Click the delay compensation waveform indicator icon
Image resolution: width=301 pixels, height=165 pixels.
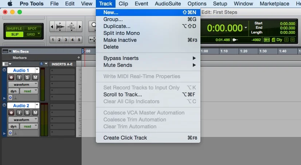point(266,40)
